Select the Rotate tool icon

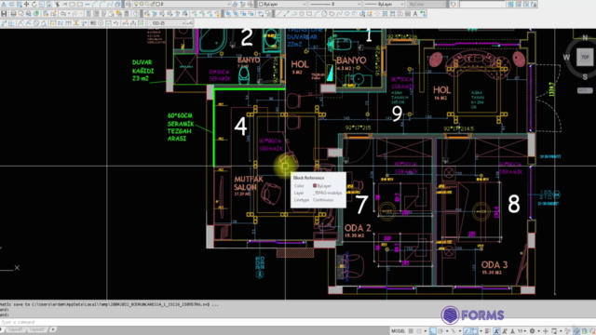(34, 4)
